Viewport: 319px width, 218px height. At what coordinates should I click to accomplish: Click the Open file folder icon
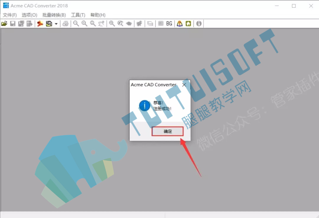click(4, 24)
